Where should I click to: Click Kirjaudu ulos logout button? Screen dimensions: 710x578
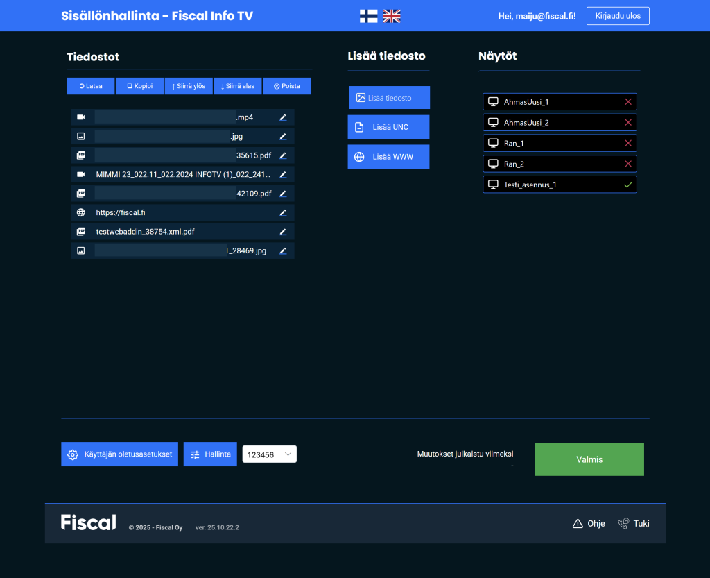point(617,16)
